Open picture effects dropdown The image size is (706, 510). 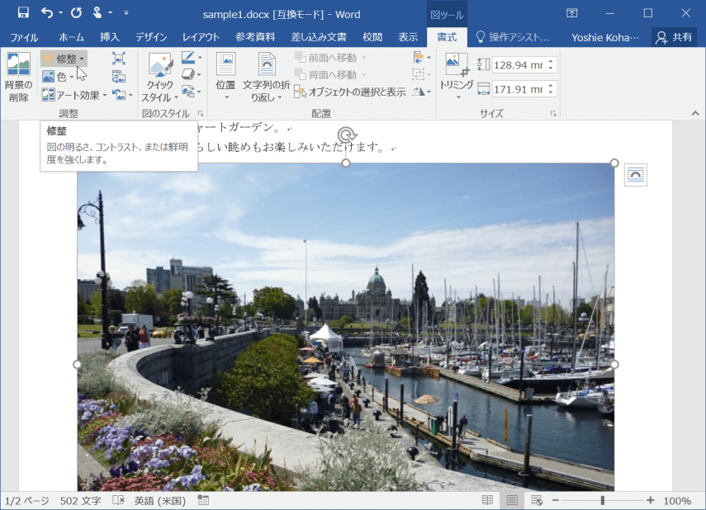click(192, 74)
